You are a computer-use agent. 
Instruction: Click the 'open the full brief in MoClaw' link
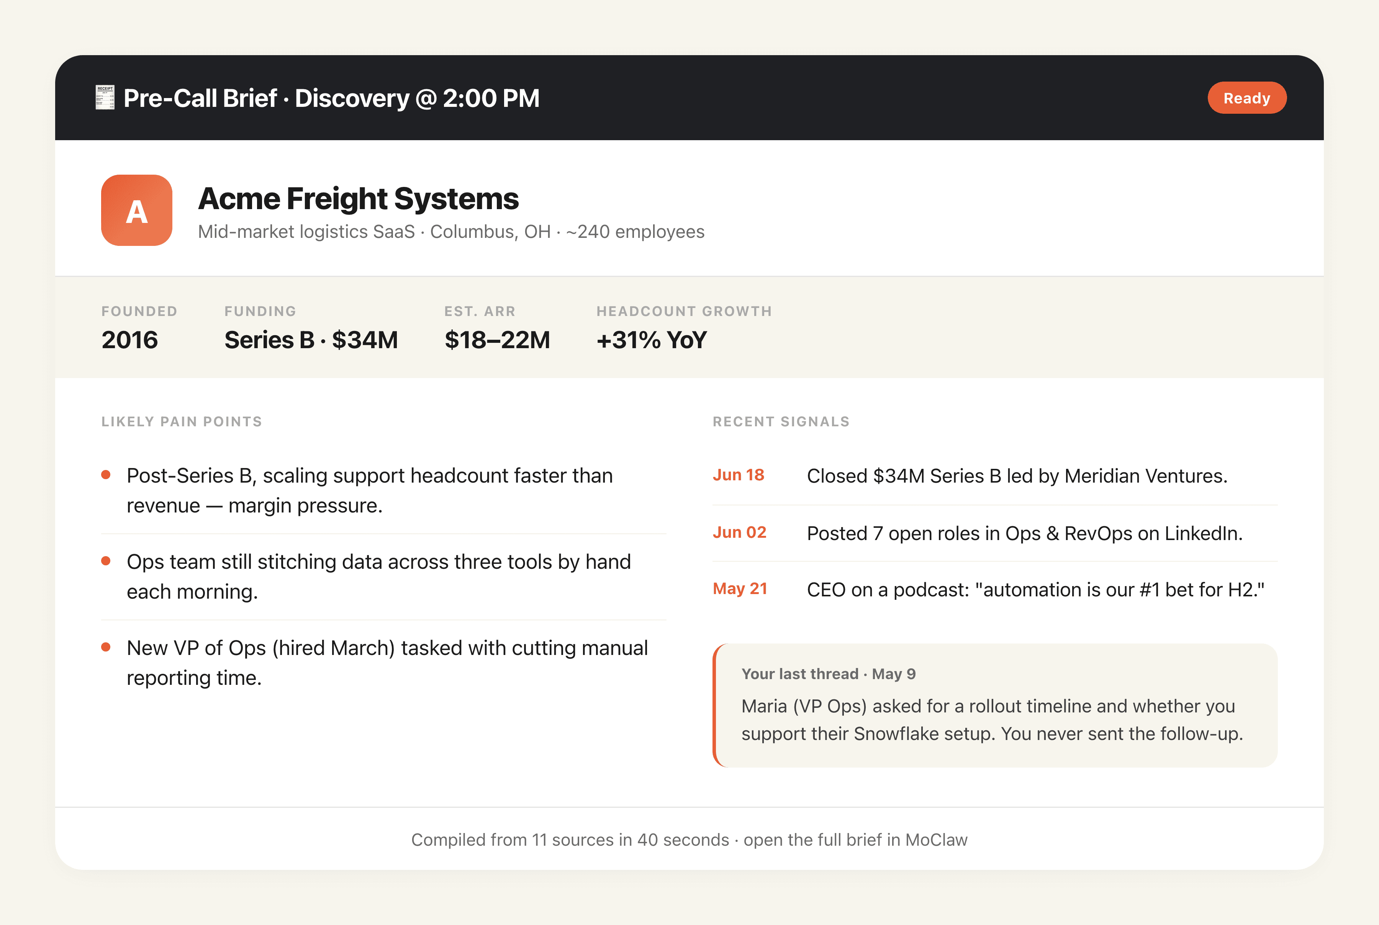click(x=855, y=840)
